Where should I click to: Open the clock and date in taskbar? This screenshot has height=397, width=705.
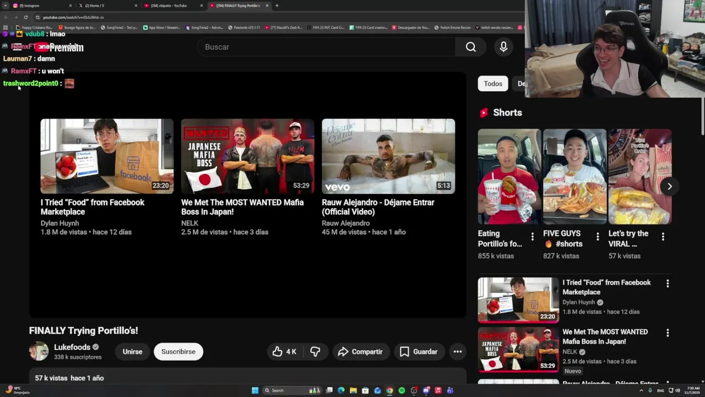tap(693, 390)
